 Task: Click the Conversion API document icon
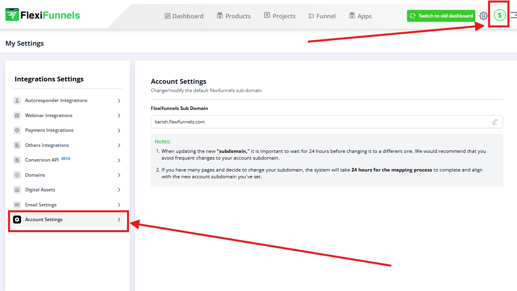pyautogui.click(x=17, y=160)
